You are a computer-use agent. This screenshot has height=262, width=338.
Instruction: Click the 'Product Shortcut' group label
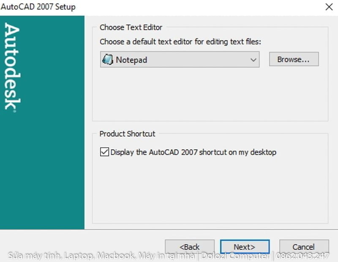pyautogui.click(x=127, y=134)
